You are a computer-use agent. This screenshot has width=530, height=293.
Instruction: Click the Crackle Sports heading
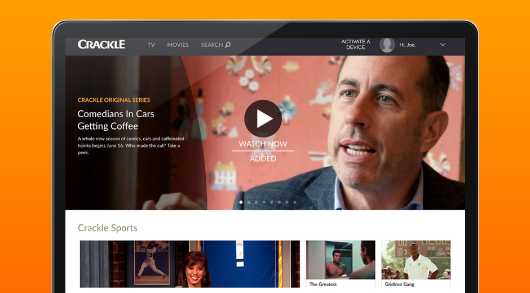click(x=108, y=228)
